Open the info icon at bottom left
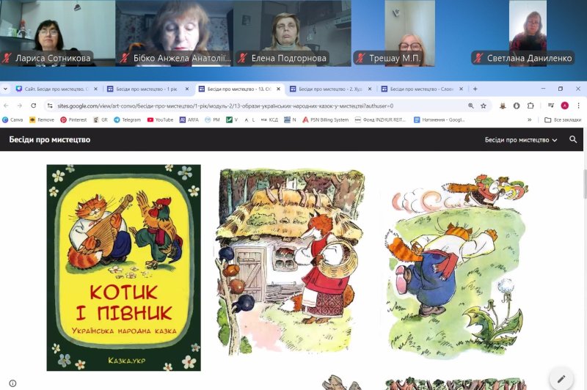Viewport: 587px width, 390px height. (12, 383)
